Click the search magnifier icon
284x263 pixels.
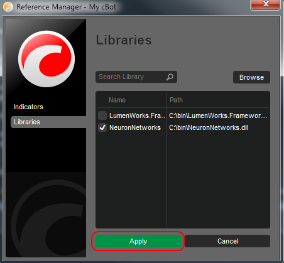tap(170, 77)
